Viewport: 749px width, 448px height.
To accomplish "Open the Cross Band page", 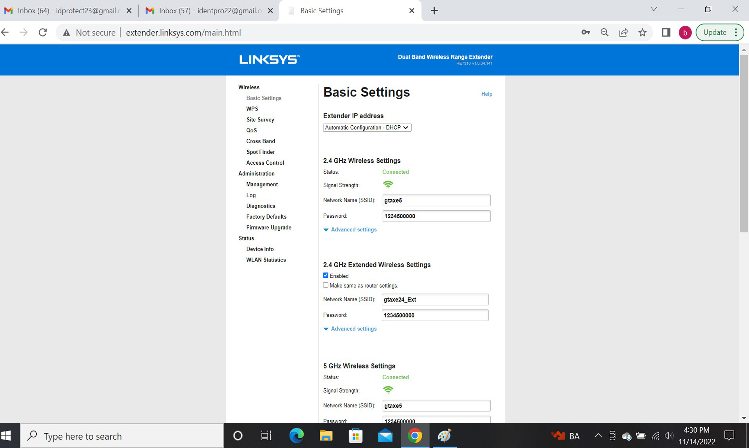I will 261,141.
